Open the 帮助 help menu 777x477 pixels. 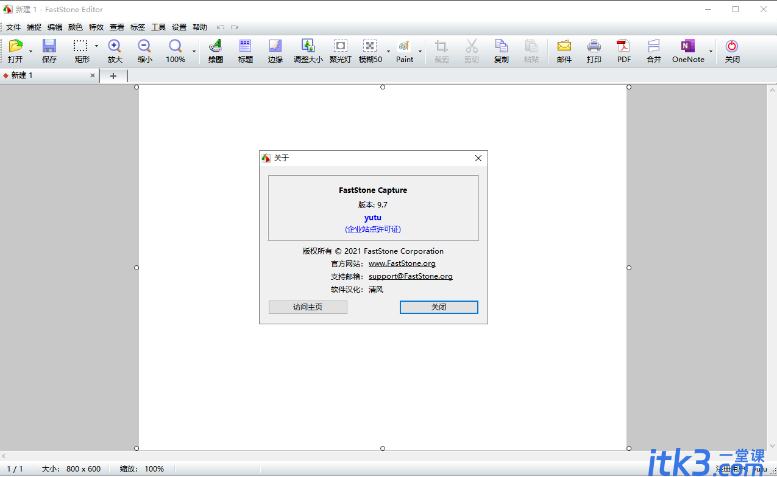point(200,27)
